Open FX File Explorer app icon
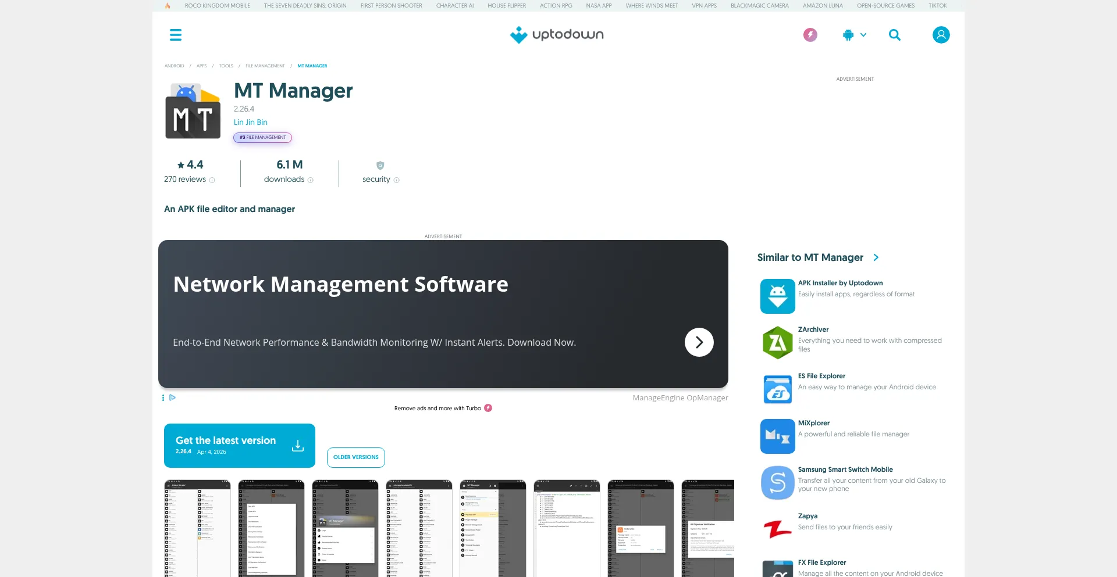 click(x=778, y=568)
